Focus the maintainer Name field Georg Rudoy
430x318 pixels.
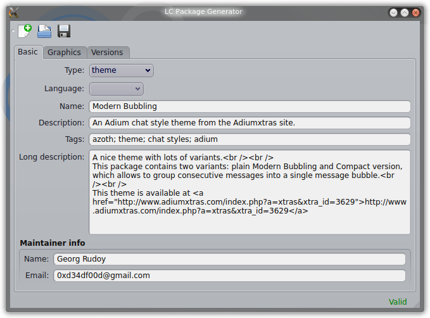point(229,259)
